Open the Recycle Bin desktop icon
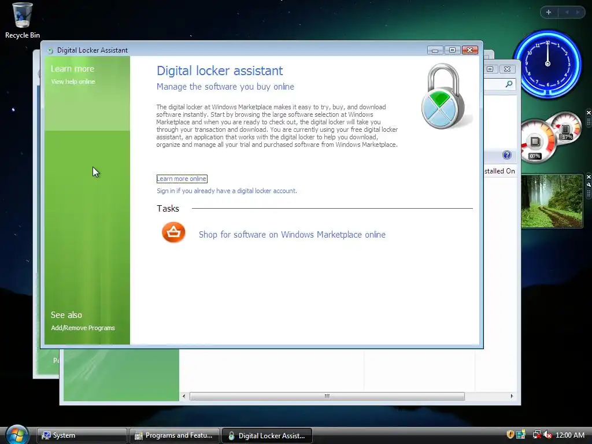592x444 pixels. point(23,21)
